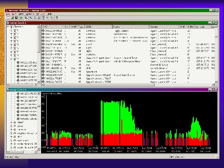Expand channel 3 in the Channels tree
The height and width of the screenshot is (168, 224).
pyautogui.click(x=12, y=37)
